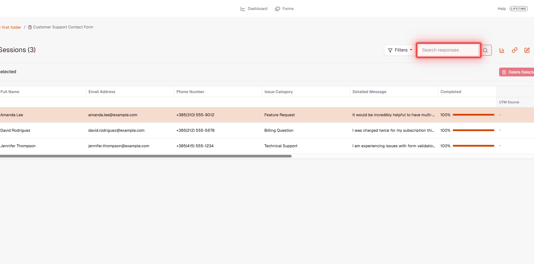Screen dimensions: 534x264
Task: Open the Help page
Action: (502, 8)
